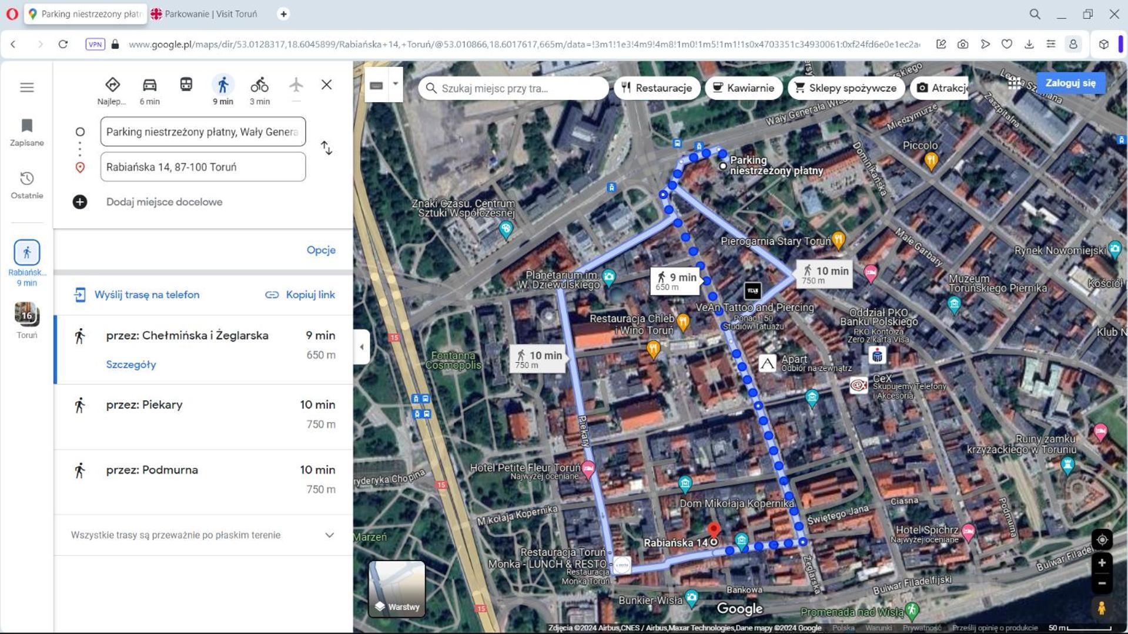Add page to Opera favorites heart
Screen dimensions: 1128x634
point(1007,44)
